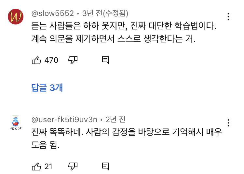Screen dimensions: 244x174
Task: Click the 21 like count
Action: point(48,167)
